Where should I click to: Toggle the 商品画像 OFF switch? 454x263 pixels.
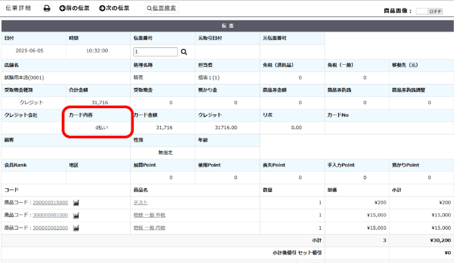(430, 11)
